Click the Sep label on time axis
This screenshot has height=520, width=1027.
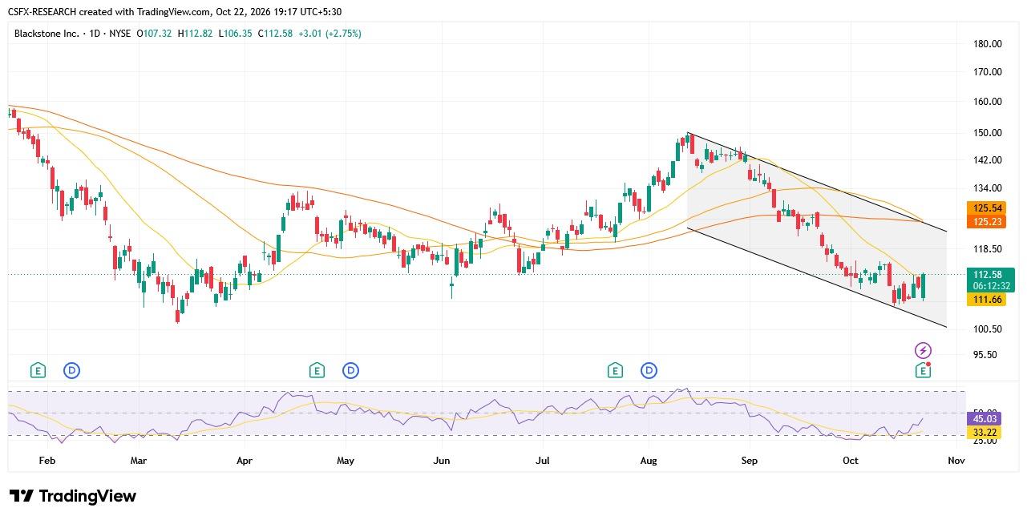coord(750,461)
